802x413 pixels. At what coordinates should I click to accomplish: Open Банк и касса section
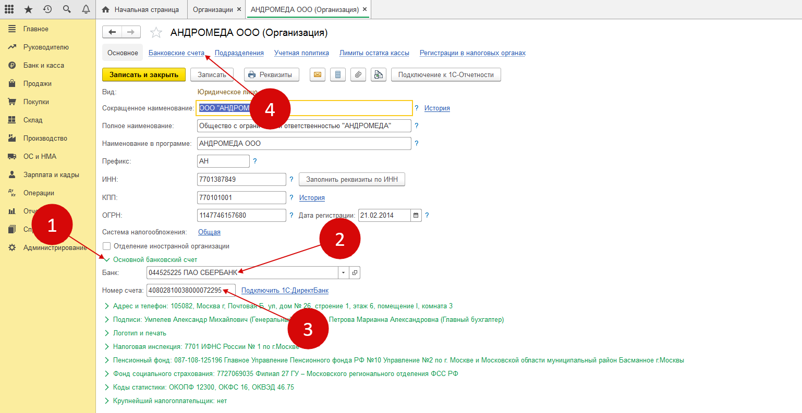click(44, 66)
